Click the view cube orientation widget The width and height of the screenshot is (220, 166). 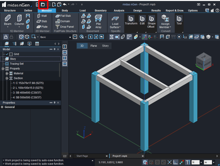click(204, 62)
